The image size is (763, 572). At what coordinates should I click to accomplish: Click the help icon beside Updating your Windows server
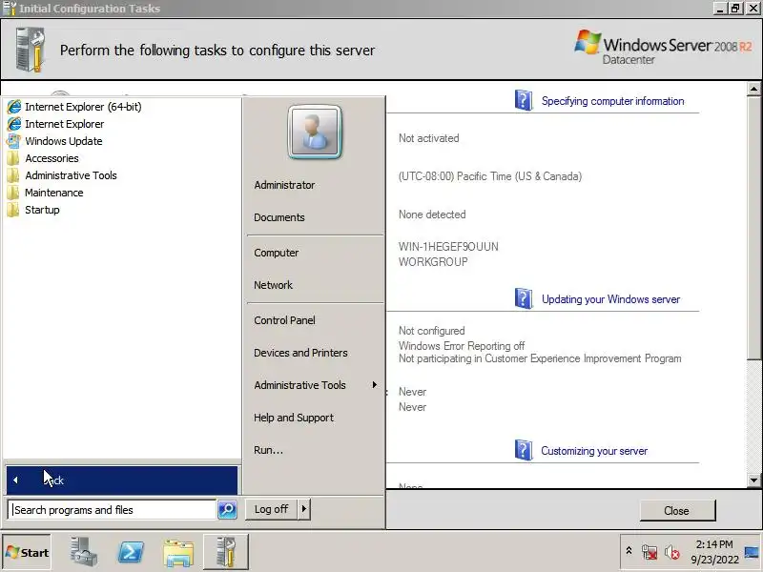click(524, 298)
